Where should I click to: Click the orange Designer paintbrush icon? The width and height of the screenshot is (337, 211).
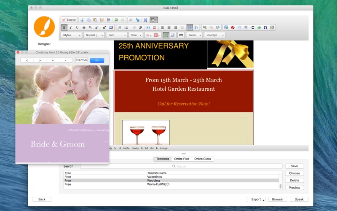pyautogui.click(x=44, y=27)
